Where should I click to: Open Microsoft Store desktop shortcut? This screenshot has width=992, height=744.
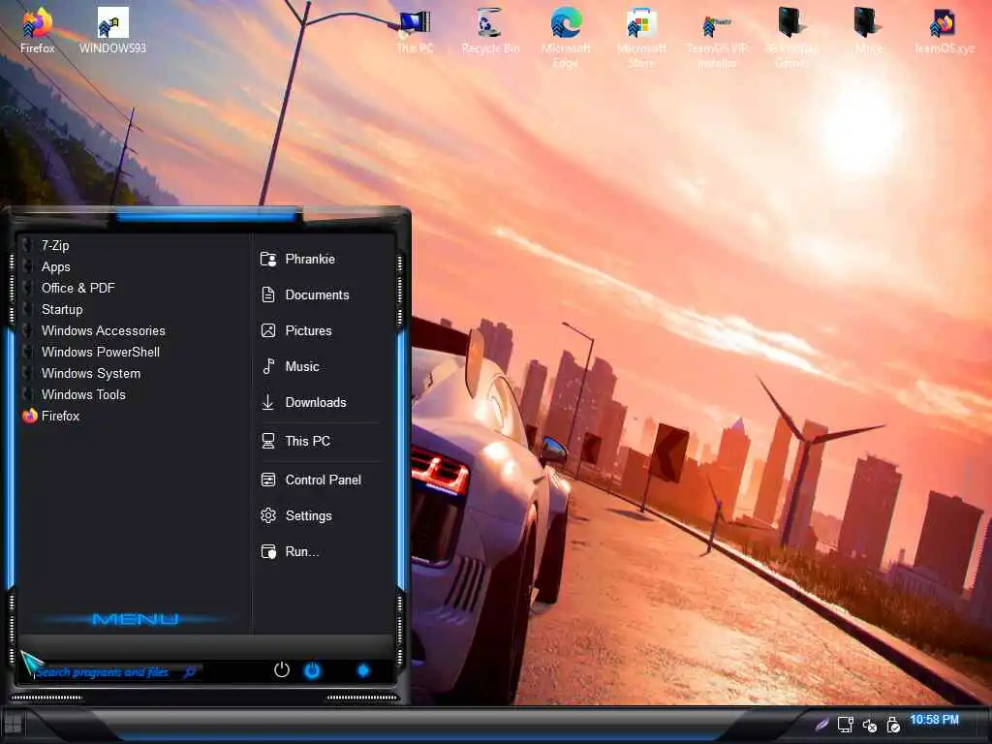pos(641,37)
